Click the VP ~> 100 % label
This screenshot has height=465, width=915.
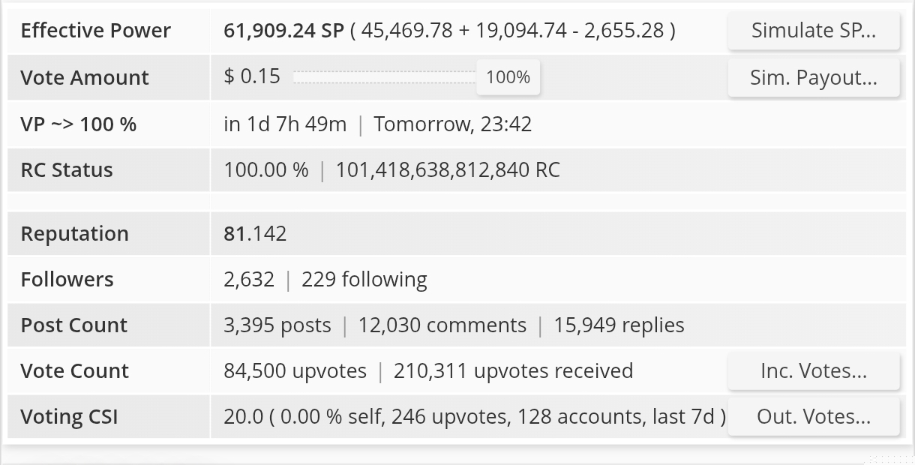pyautogui.click(x=79, y=124)
